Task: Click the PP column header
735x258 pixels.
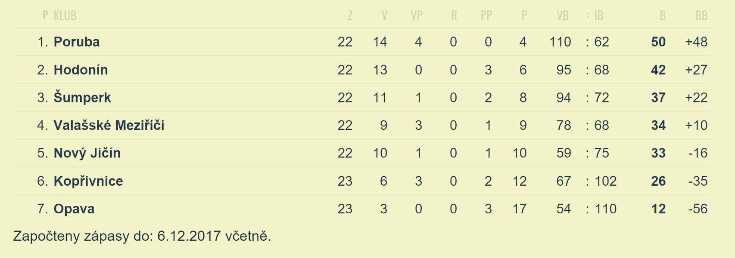Action: (x=486, y=16)
